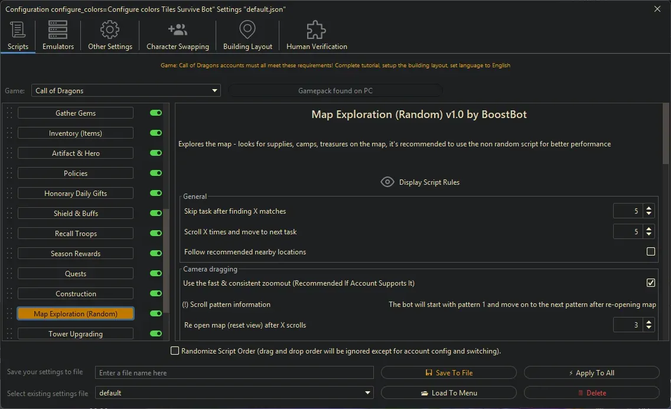Toggle off the Gather Gems script
The image size is (671, 409).
tap(156, 113)
